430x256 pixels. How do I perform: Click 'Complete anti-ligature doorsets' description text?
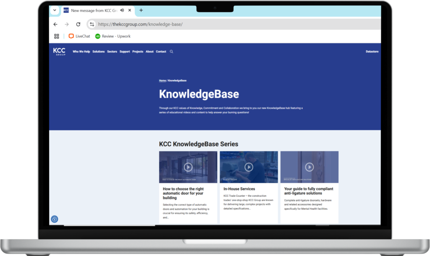pyautogui.click(x=308, y=204)
